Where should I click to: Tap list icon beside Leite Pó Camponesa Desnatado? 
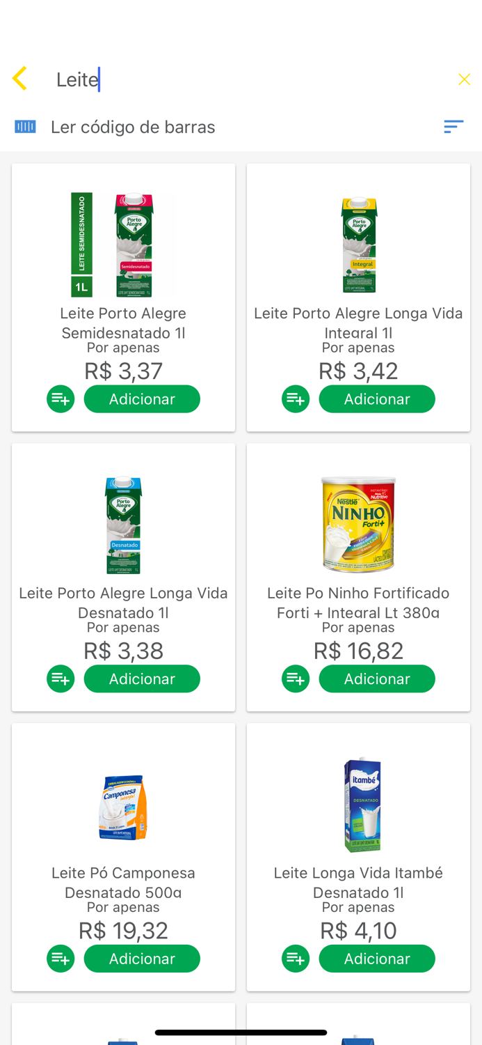tap(60, 958)
